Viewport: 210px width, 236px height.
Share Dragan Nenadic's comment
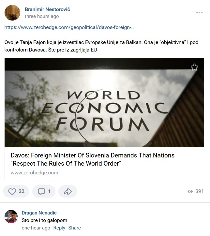tap(75, 228)
